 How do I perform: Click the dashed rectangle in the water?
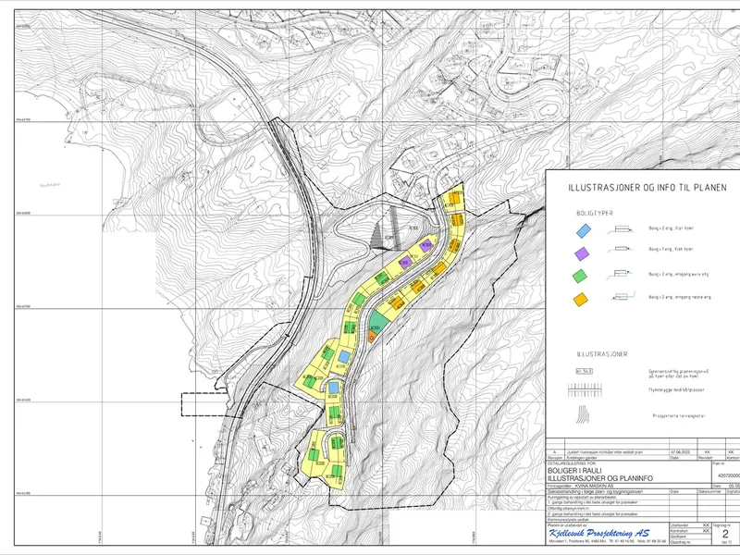pyautogui.click(x=203, y=404)
